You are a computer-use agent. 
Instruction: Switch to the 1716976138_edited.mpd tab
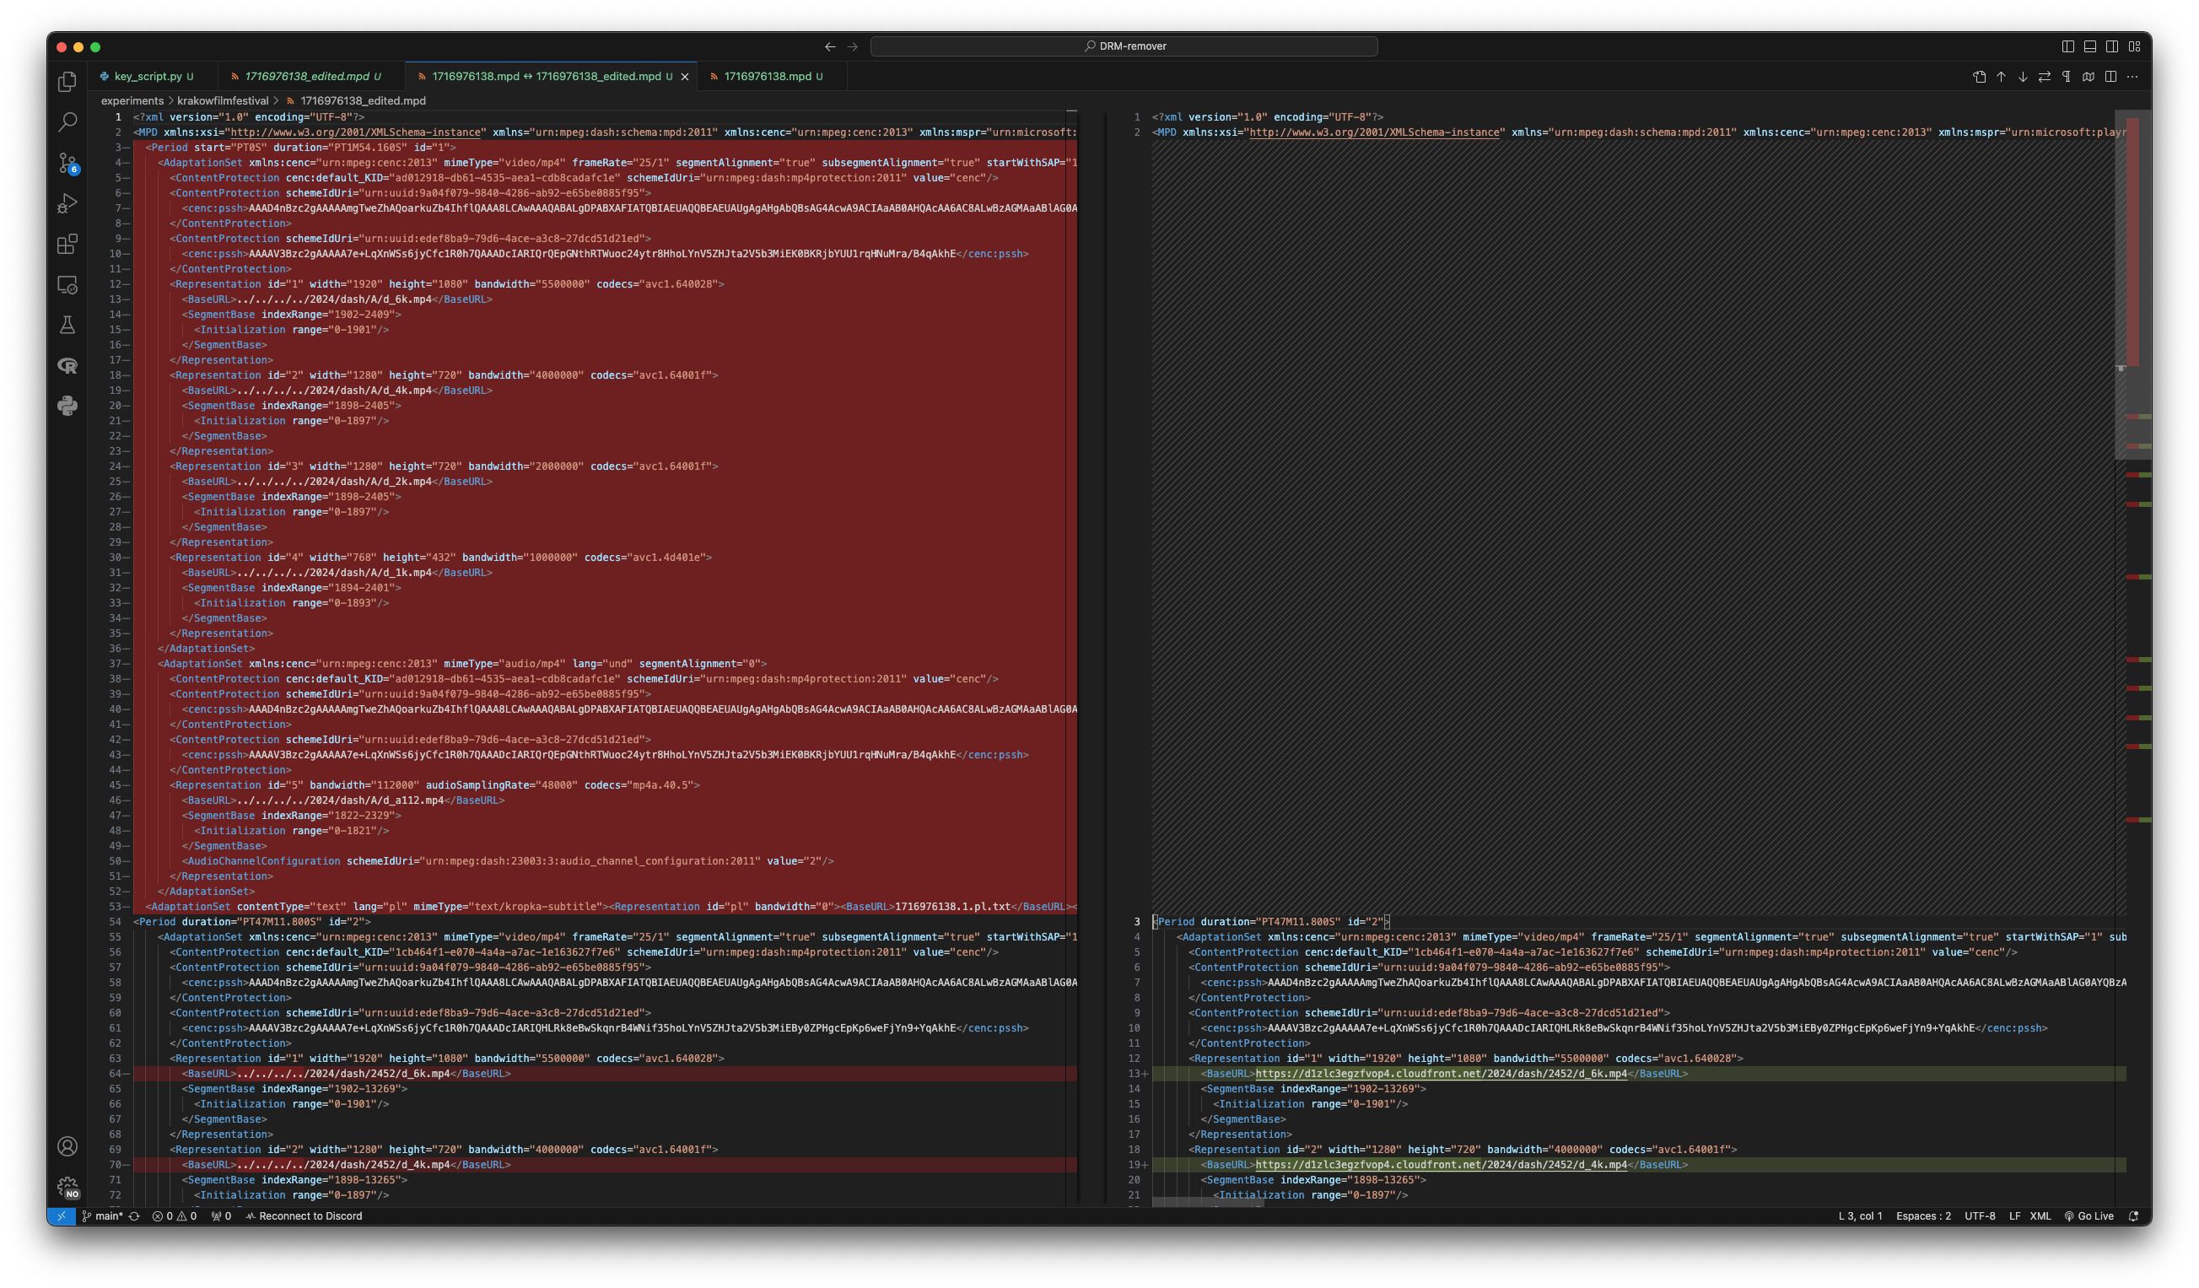307,77
